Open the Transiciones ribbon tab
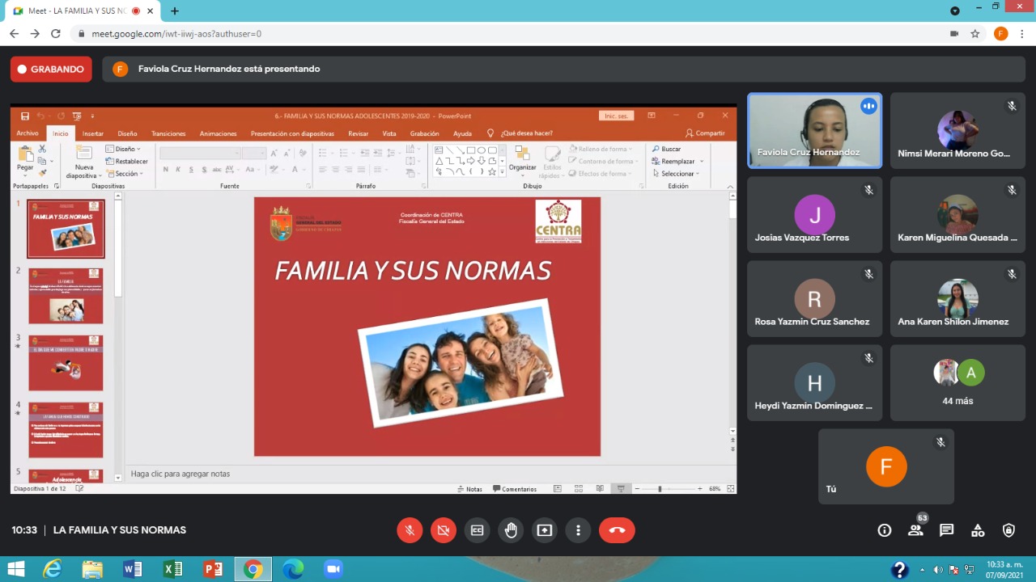 click(x=168, y=133)
